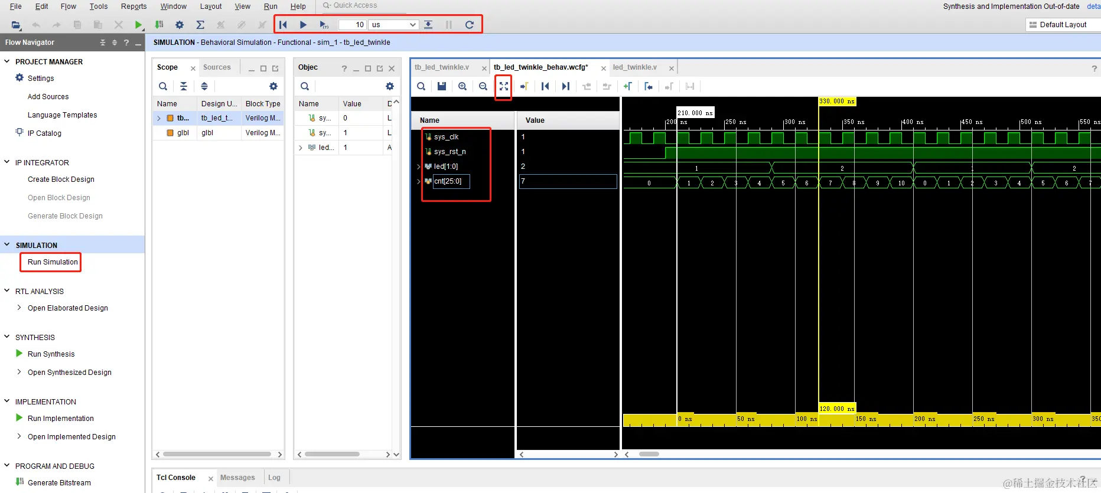
Task: Click the simulation run time input field
Action: coord(353,25)
